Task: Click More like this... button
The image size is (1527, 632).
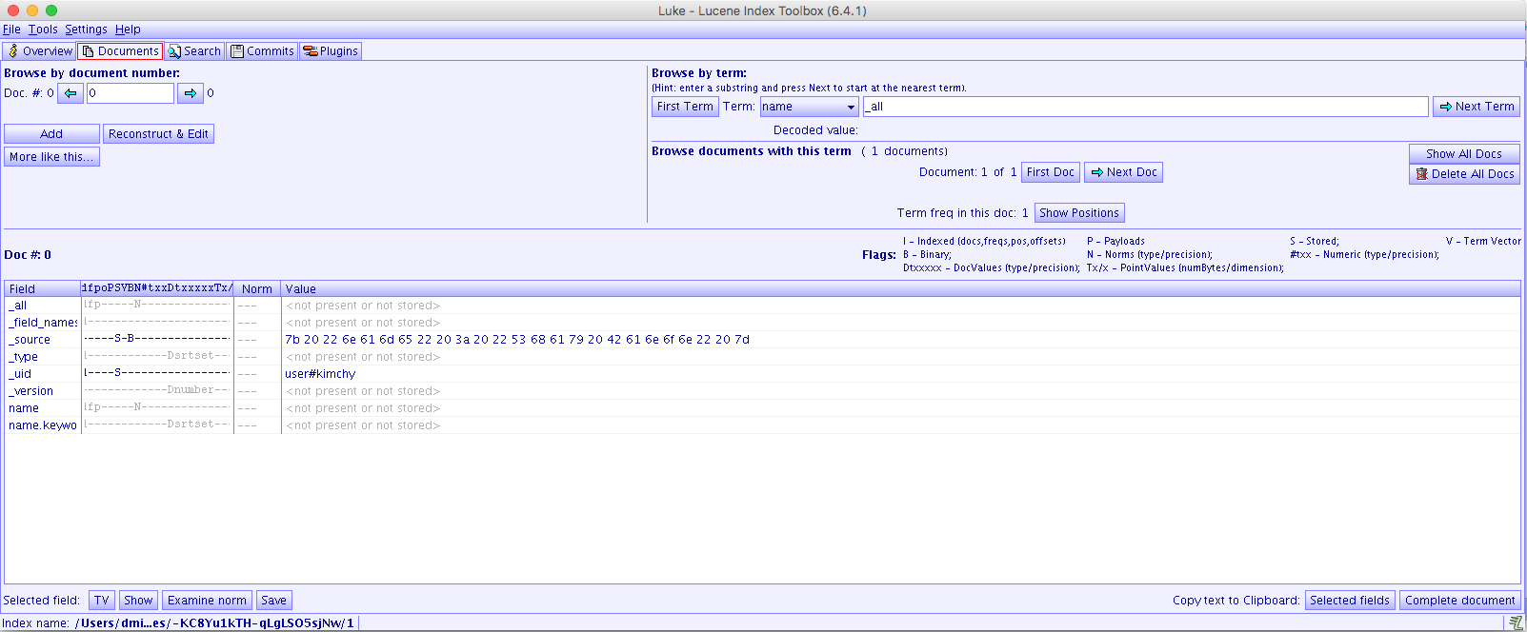Action: click(x=51, y=157)
